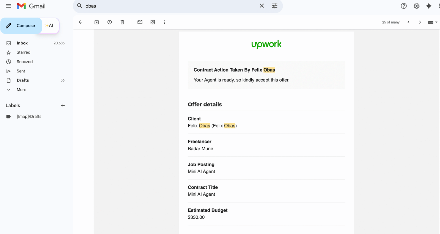This screenshot has width=440, height=234.
Task: Open Gmail support help menu
Action: 403,6
